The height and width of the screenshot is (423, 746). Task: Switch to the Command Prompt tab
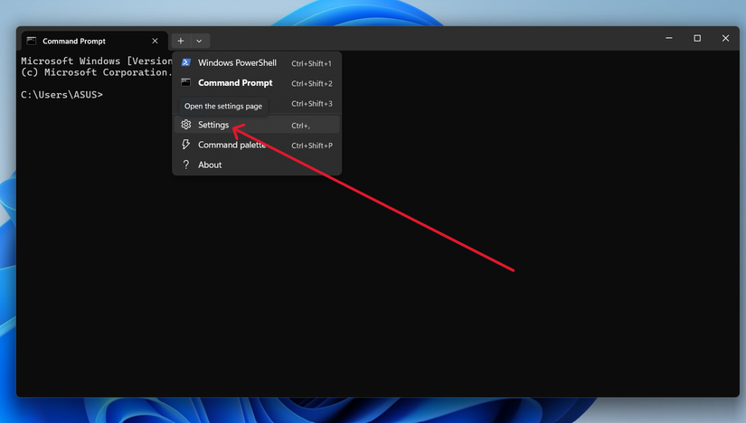(81, 41)
